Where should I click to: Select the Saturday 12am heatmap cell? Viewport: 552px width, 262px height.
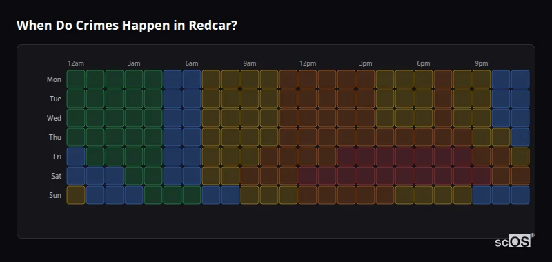(x=76, y=176)
